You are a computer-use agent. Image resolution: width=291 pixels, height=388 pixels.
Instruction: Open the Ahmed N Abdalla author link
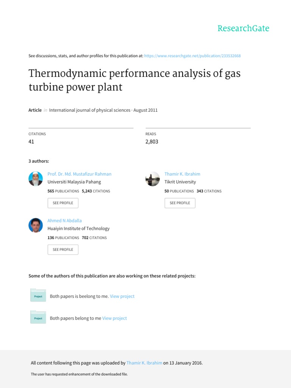[x=64, y=221]
